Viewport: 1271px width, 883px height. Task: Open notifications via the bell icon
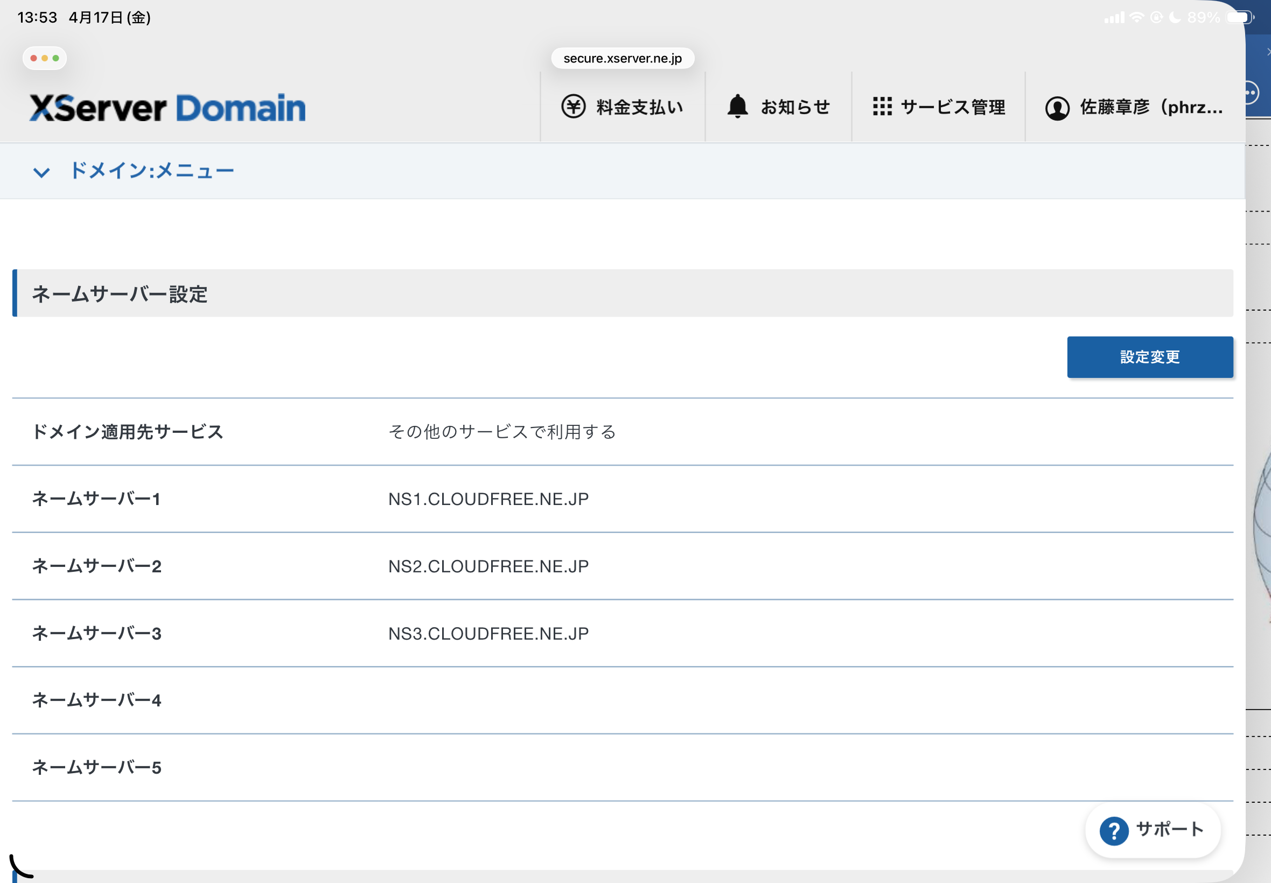(737, 106)
